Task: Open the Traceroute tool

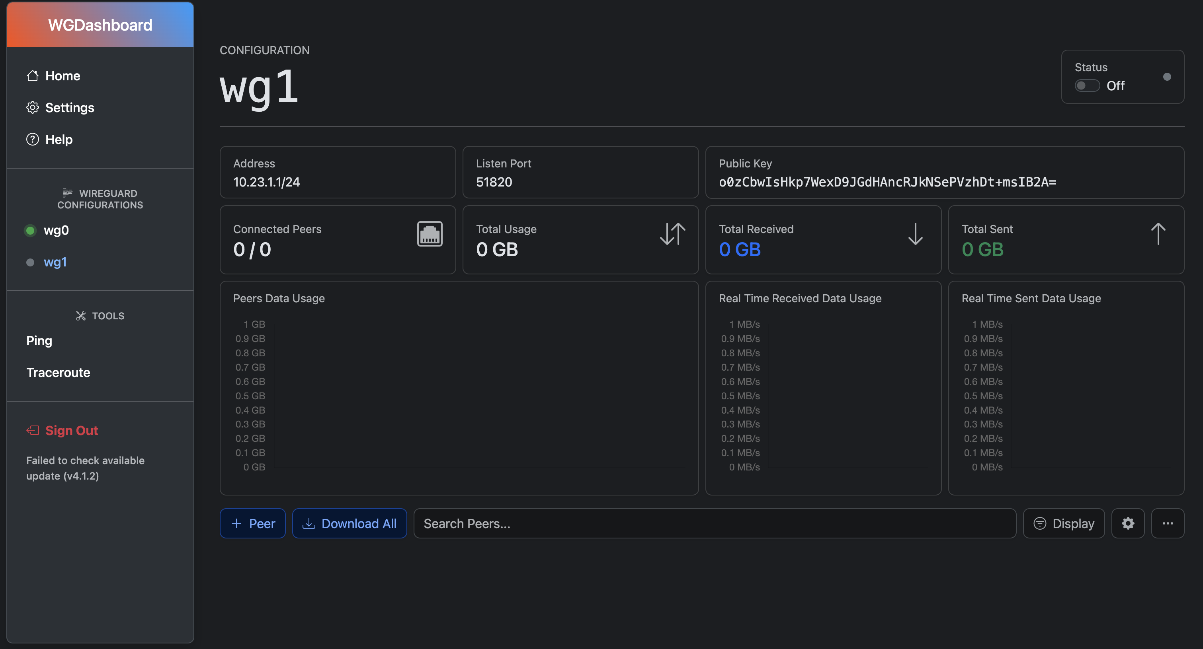Action: pyautogui.click(x=58, y=372)
